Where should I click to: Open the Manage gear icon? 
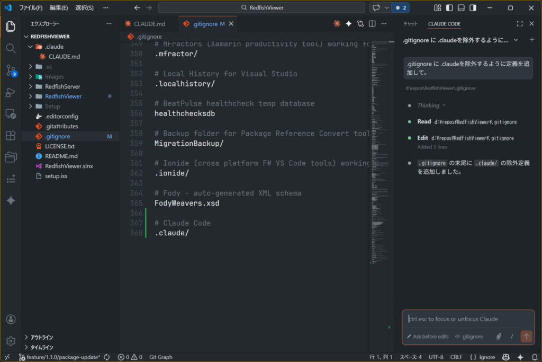click(11, 341)
